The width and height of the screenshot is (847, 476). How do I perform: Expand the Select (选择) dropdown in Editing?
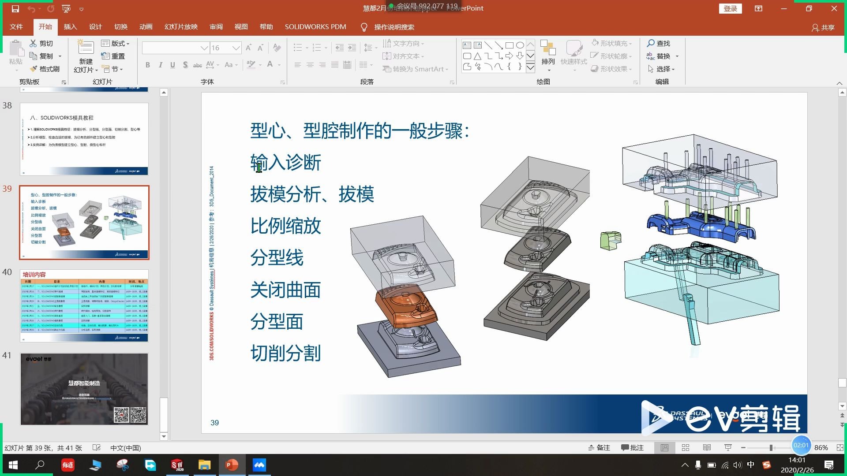[x=674, y=69]
